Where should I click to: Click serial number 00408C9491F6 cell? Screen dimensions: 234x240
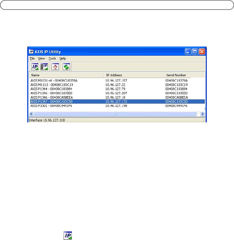[176, 106]
